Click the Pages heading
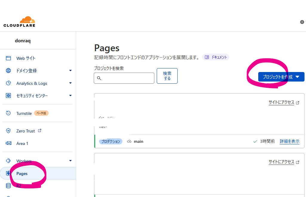The height and width of the screenshot is (197, 306). click(107, 48)
